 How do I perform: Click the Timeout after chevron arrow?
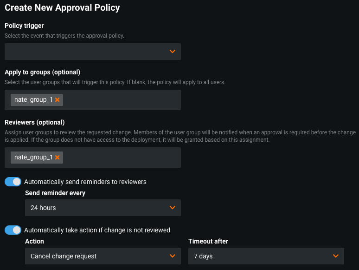point(335,256)
